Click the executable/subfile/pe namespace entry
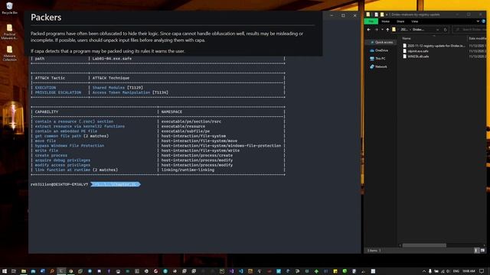 tap(185, 131)
